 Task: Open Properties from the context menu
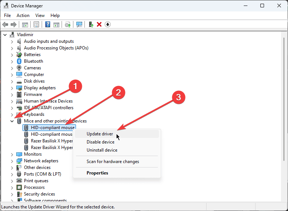(x=117, y=173)
